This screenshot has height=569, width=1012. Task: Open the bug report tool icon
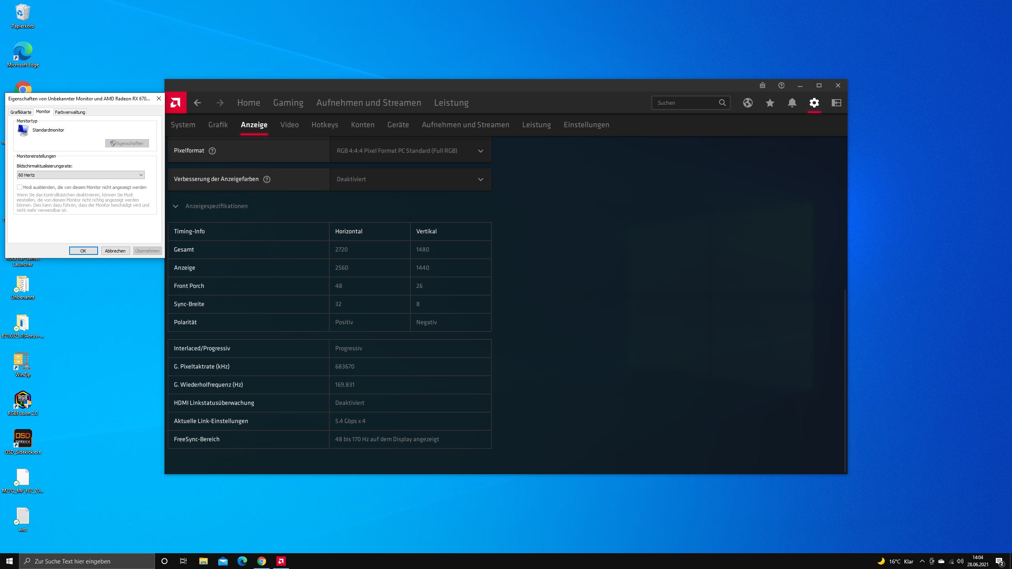click(762, 85)
